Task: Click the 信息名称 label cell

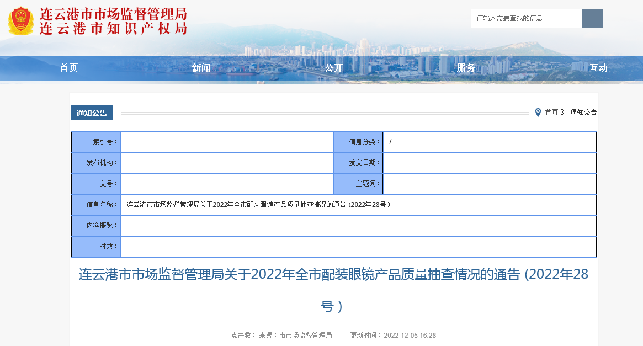Action: pos(96,205)
